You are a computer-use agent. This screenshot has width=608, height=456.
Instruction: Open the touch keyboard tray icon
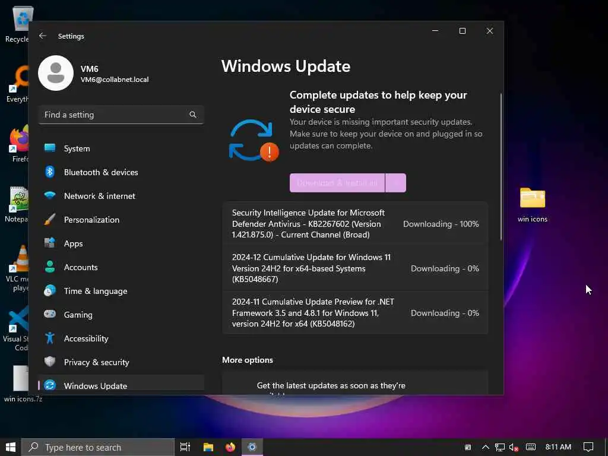[531, 447]
